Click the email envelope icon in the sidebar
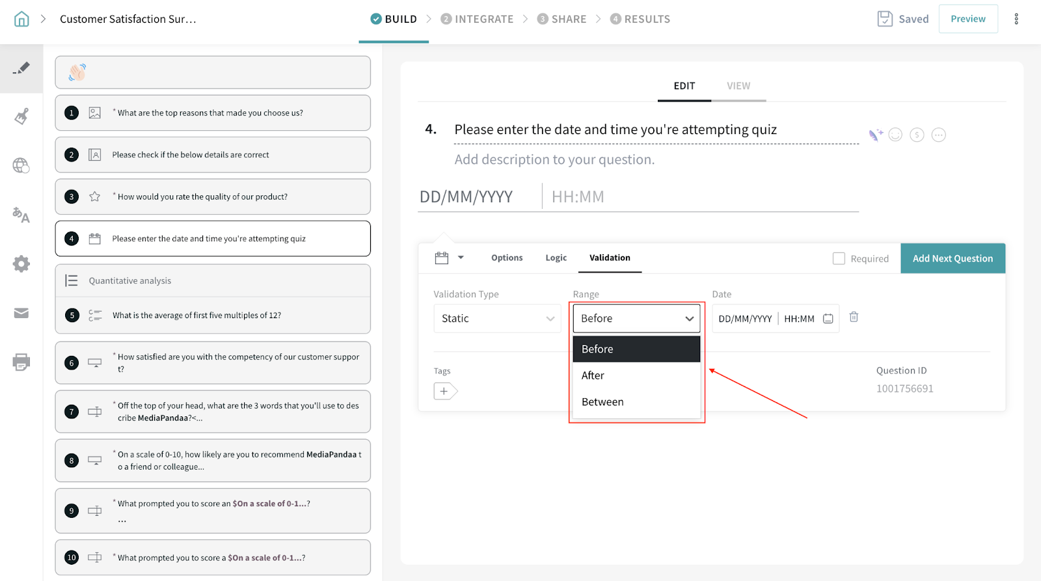The height and width of the screenshot is (581, 1041). coord(21,313)
